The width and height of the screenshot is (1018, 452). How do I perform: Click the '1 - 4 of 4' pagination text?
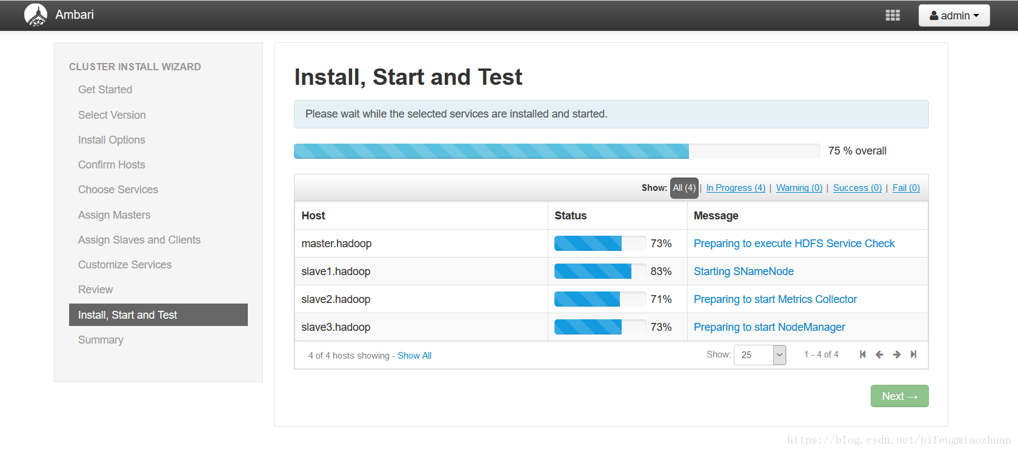[x=821, y=354]
